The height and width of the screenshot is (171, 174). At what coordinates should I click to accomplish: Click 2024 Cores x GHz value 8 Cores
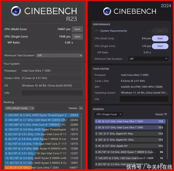point(133,81)
